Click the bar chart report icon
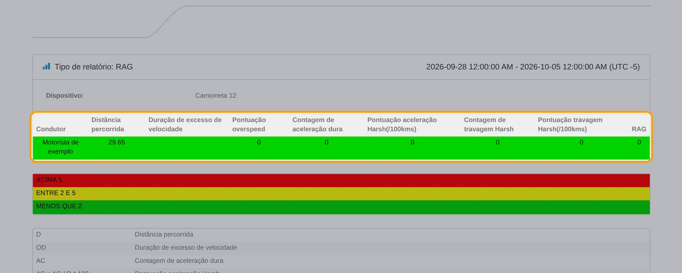The width and height of the screenshot is (682, 273). coord(46,66)
